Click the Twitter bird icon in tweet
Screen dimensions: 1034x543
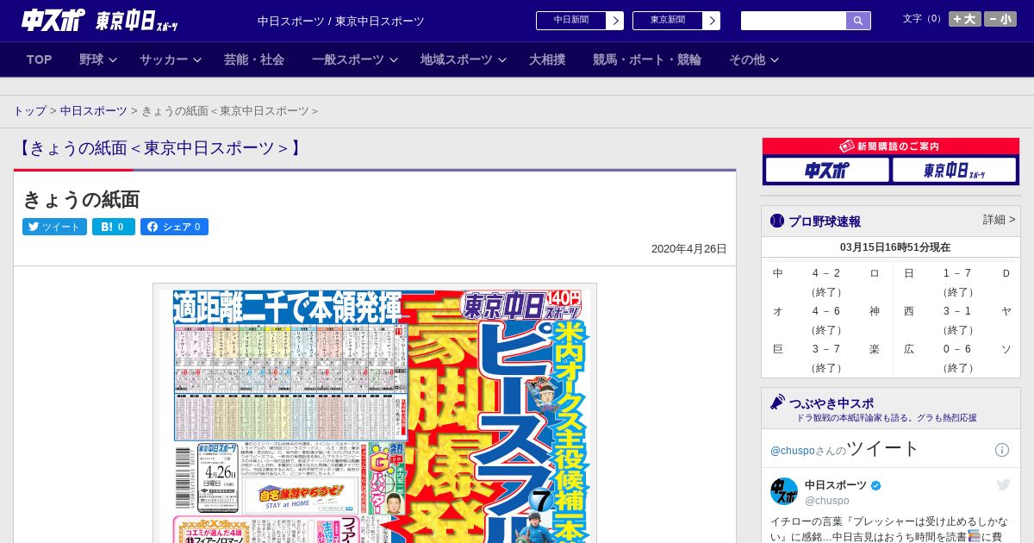(x=1003, y=484)
